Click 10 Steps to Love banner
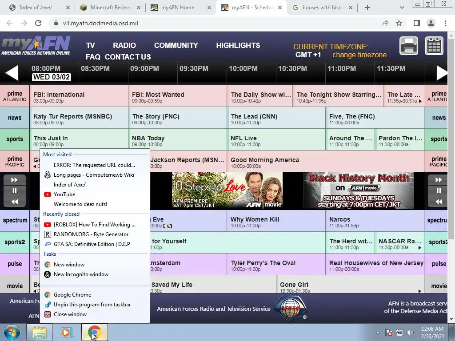The width and height of the screenshot is (455, 341). [227, 190]
